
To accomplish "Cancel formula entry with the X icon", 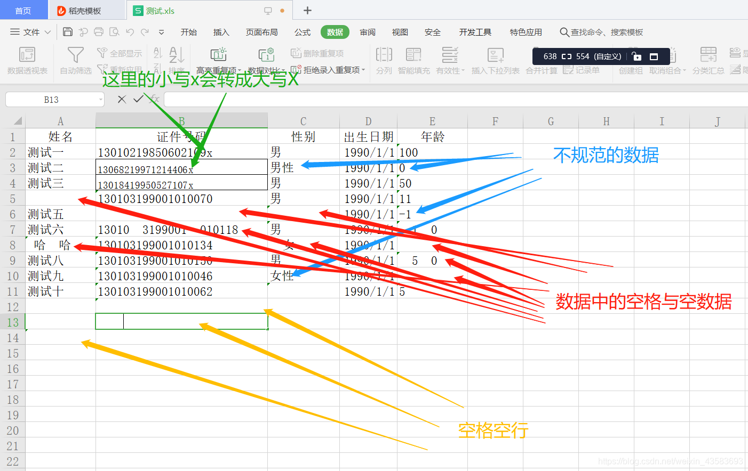I will point(122,99).
